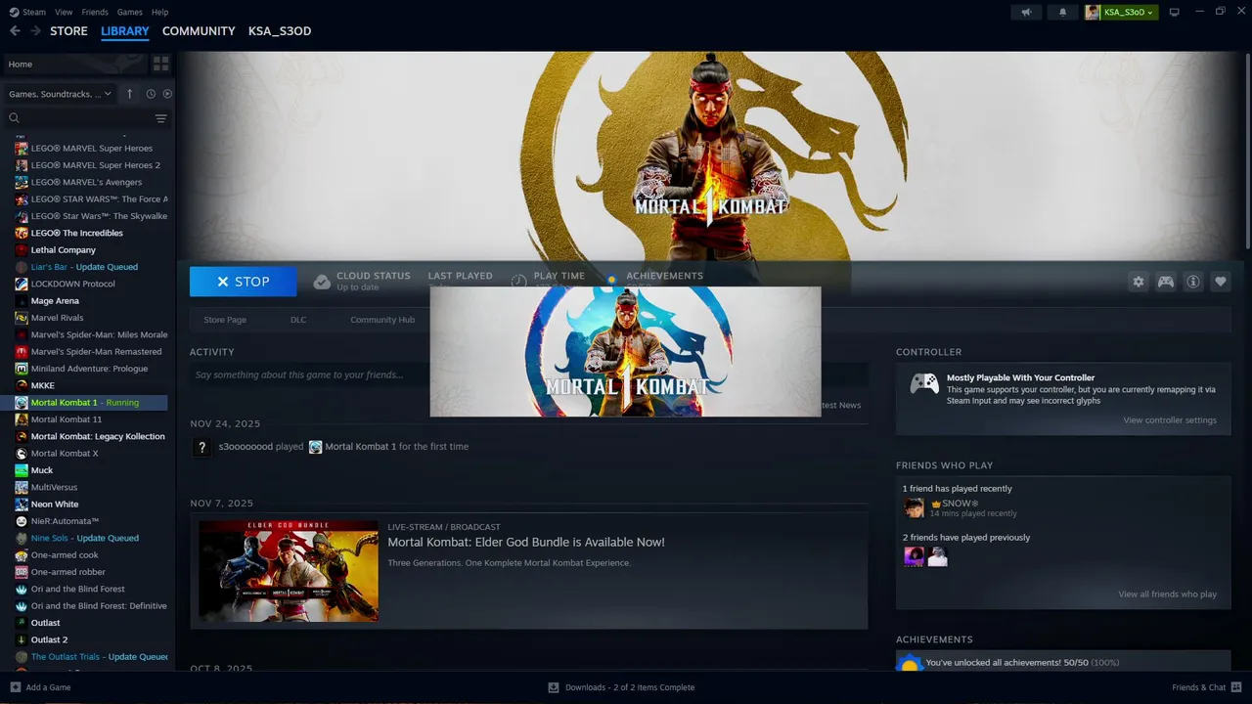The image size is (1252, 704).
Task: Click View controller settings link
Action: tap(1170, 420)
